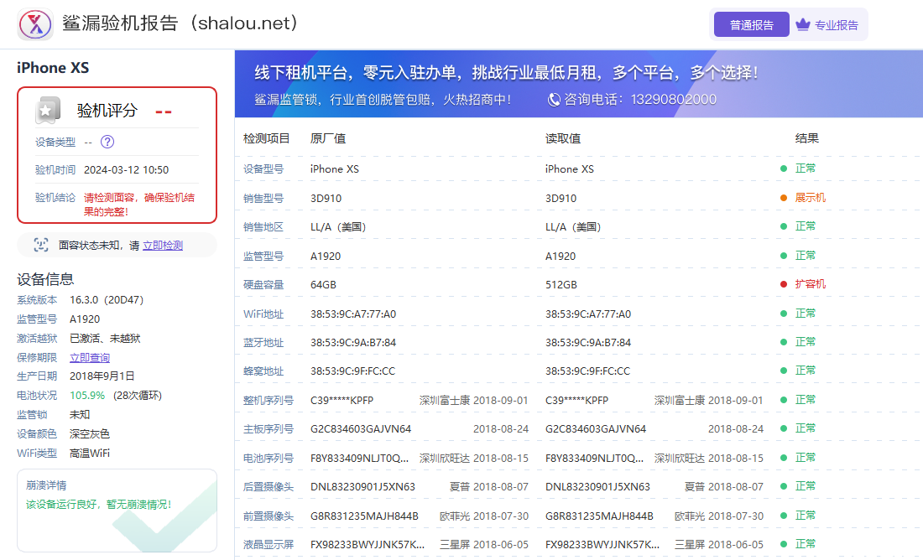Select production date 2018年9月1日

102,376
